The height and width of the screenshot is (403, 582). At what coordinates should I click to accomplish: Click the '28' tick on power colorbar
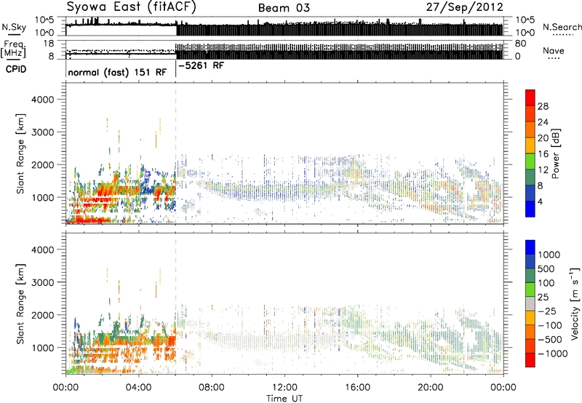tap(543, 106)
